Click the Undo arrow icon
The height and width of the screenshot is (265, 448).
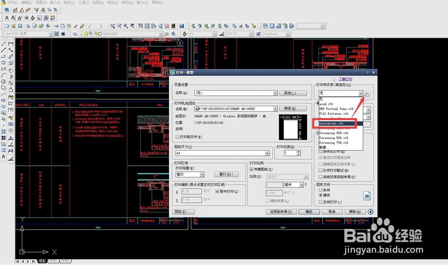[90, 26]
